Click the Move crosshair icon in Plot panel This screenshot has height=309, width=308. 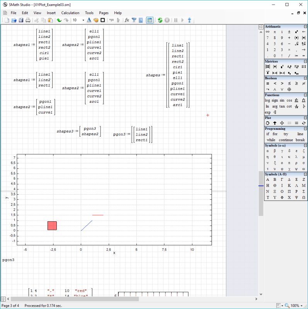[282, 123]
